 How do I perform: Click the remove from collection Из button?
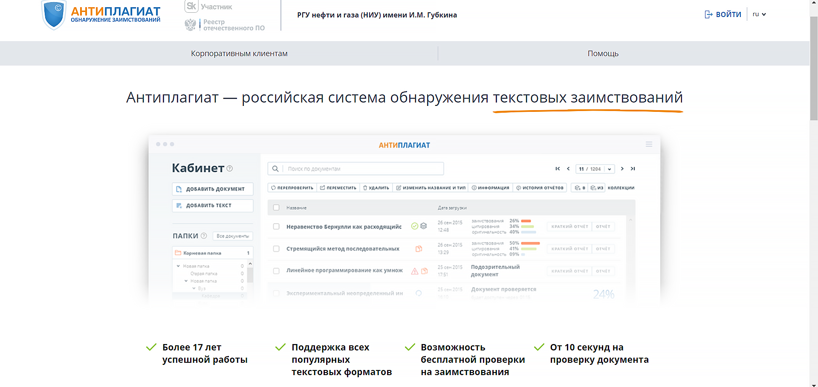[597, 188]
